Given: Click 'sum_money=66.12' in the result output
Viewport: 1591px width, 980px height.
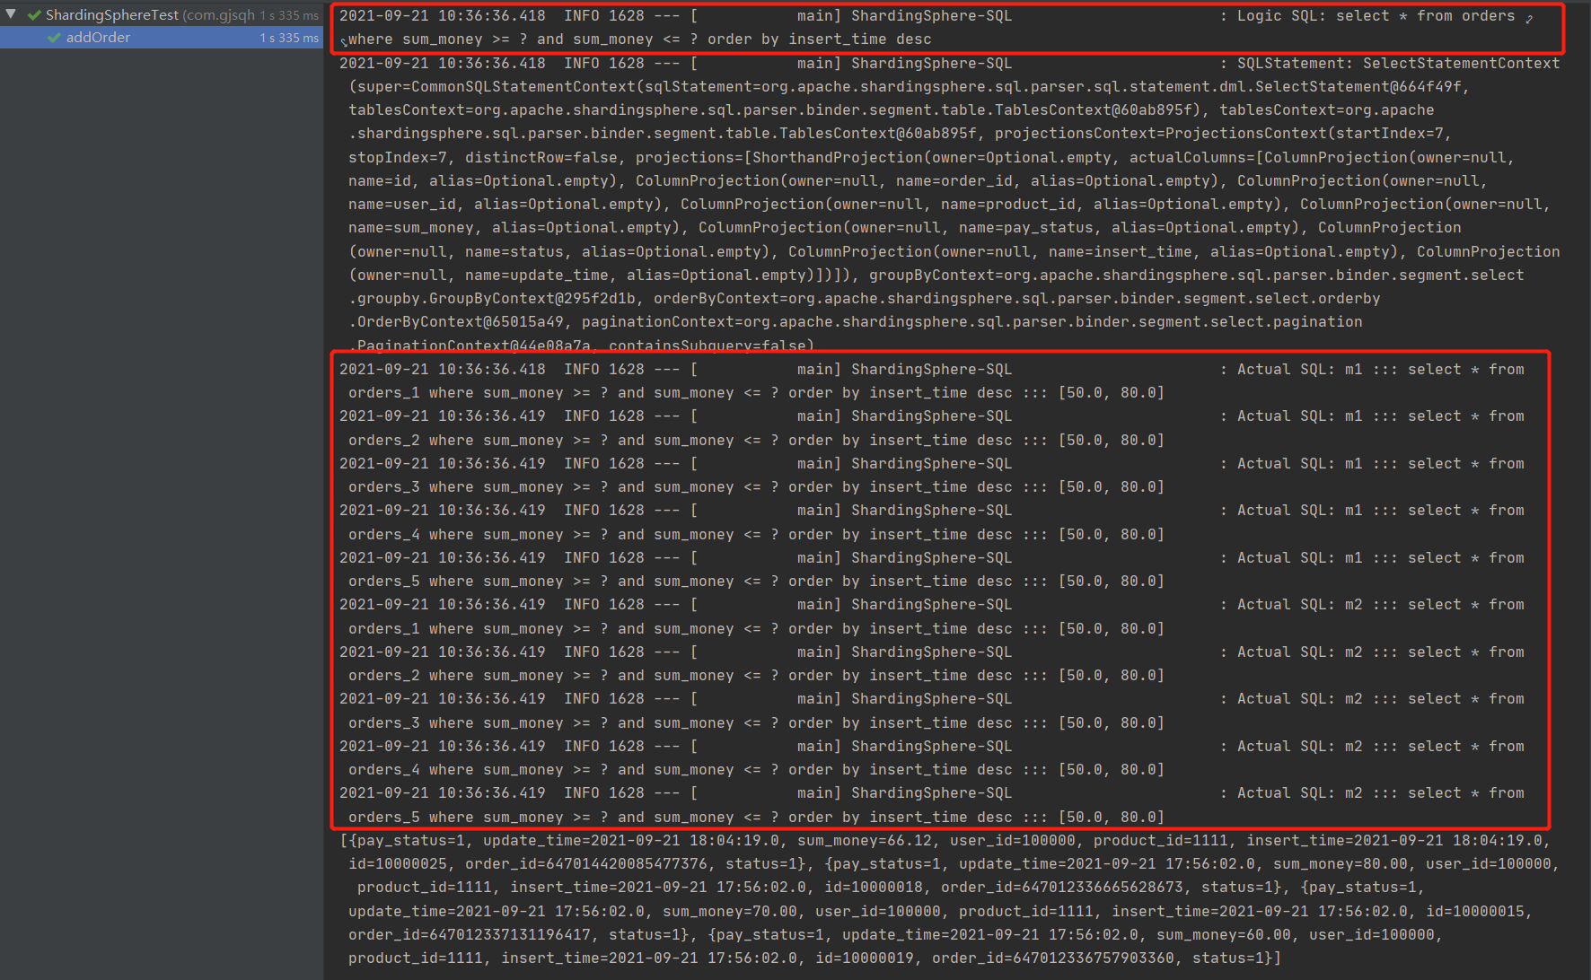Looking at the screenshot, I should [864, 841].
